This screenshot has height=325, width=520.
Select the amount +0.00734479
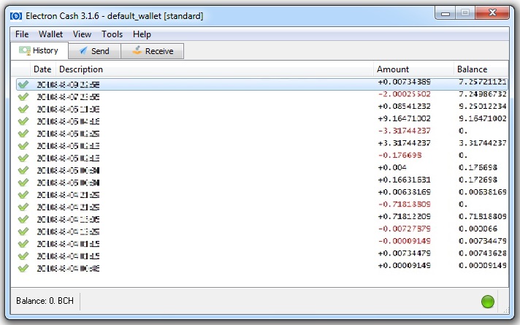pos(405,253)
